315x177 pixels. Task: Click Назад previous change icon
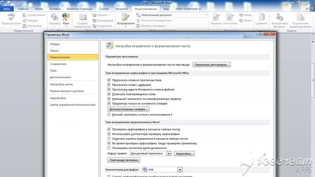[x=241, y=15]
